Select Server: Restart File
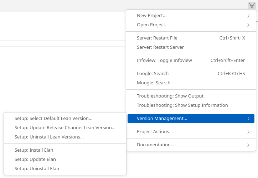 [x=191, y=38]
